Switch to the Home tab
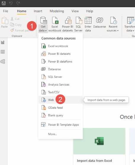This screenshot has width=135, height=165. click(22, 11)
